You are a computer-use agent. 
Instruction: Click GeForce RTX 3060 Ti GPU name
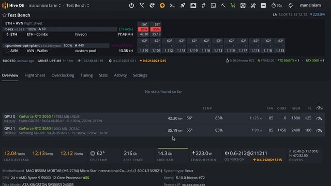[37, 116]
